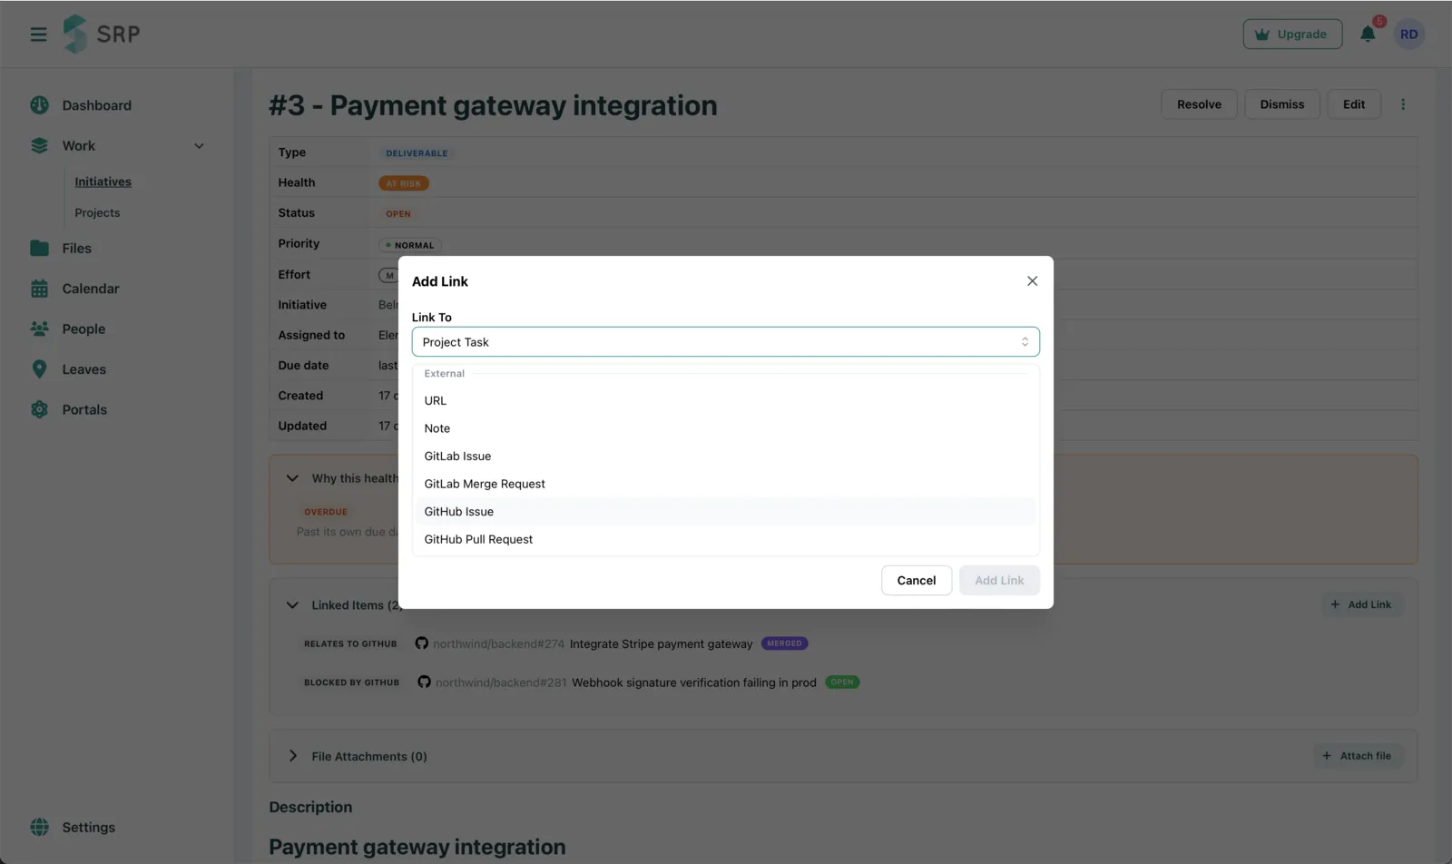Click the Settings globe icon
Screen dimensions: 1452x864
pos(39,827)
